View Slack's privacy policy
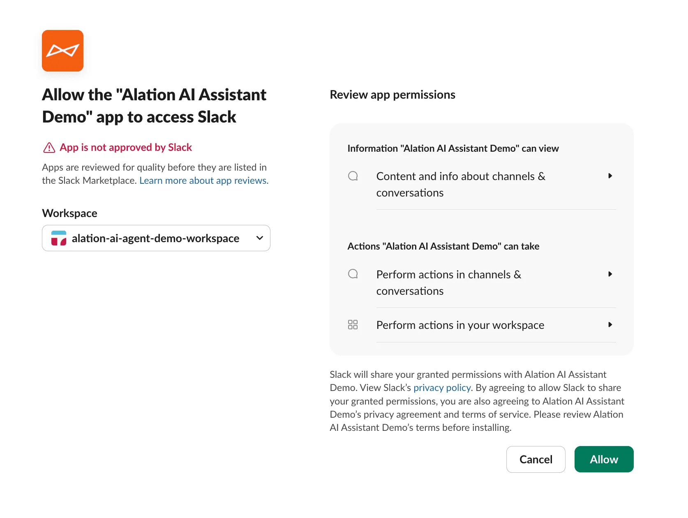The image size is (688, 518). tap(441, 387)
